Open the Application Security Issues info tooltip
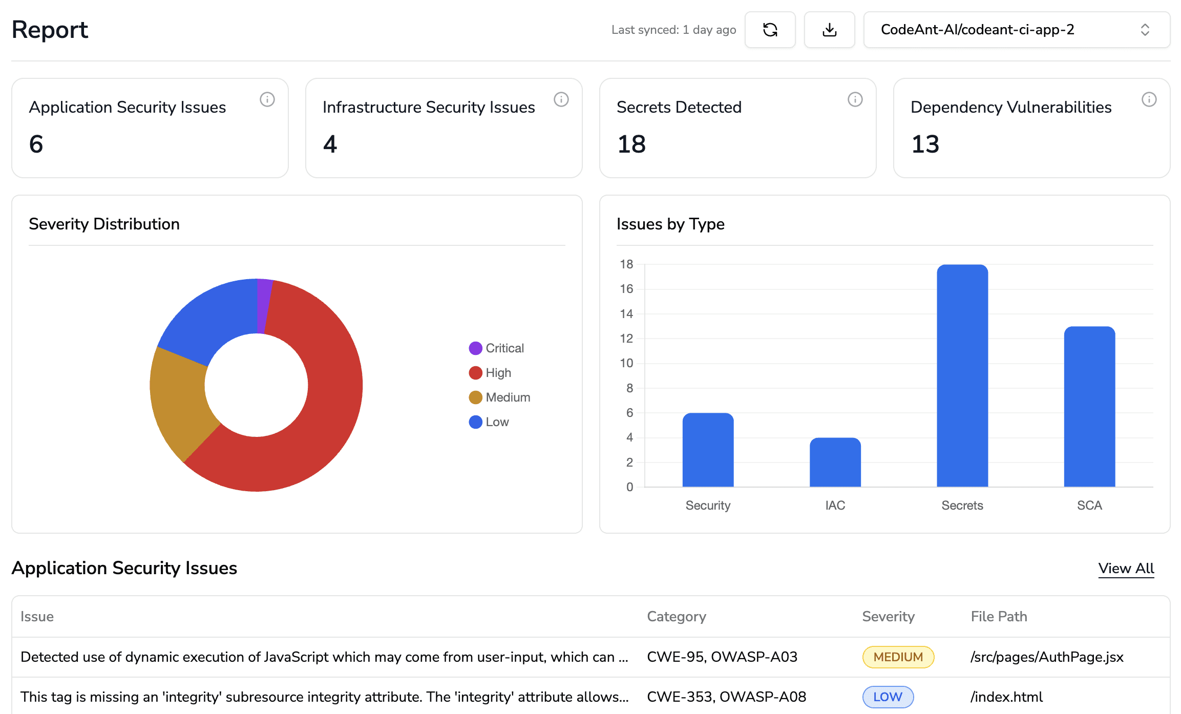1181x714 pixels. click(x=267, y=100)
